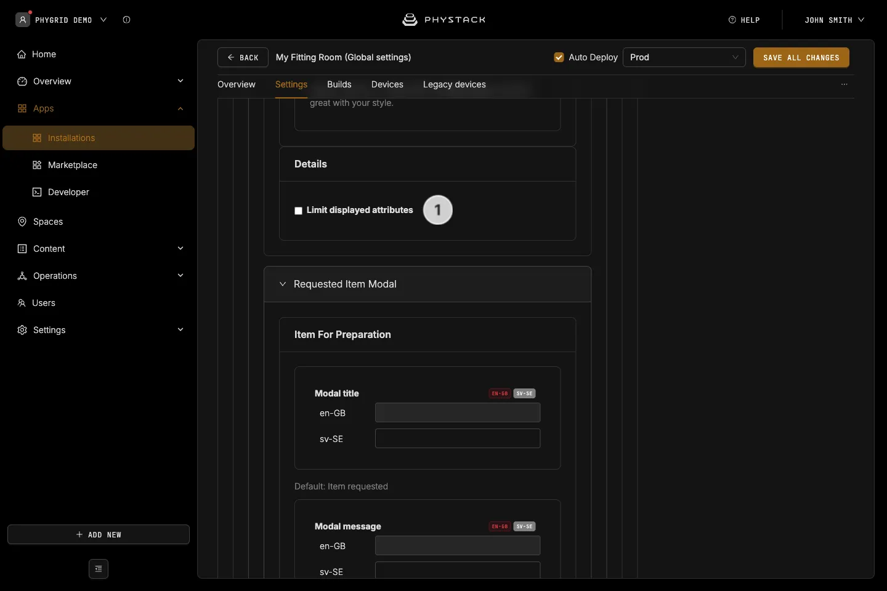Open the Builds tab
The height and width of the screenshot is (591, 887).
click(339, 84)
